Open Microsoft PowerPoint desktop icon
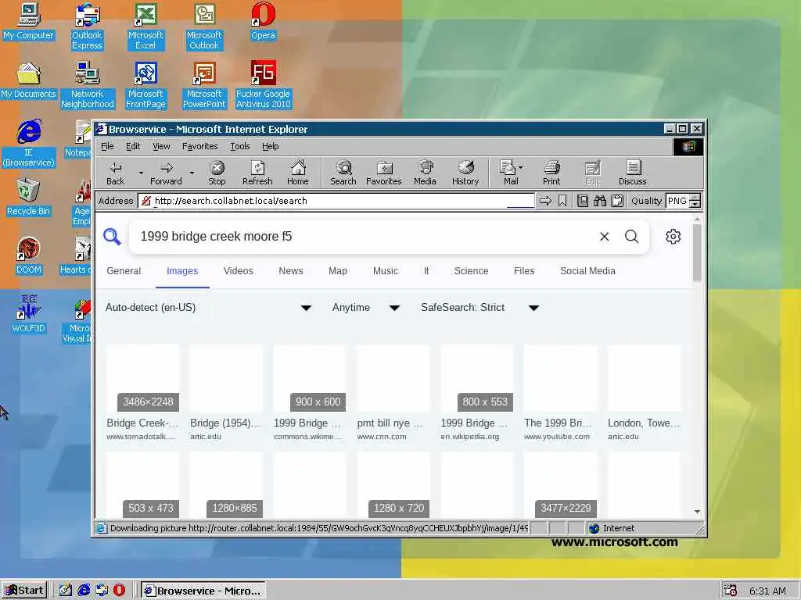 coord(204,85)
